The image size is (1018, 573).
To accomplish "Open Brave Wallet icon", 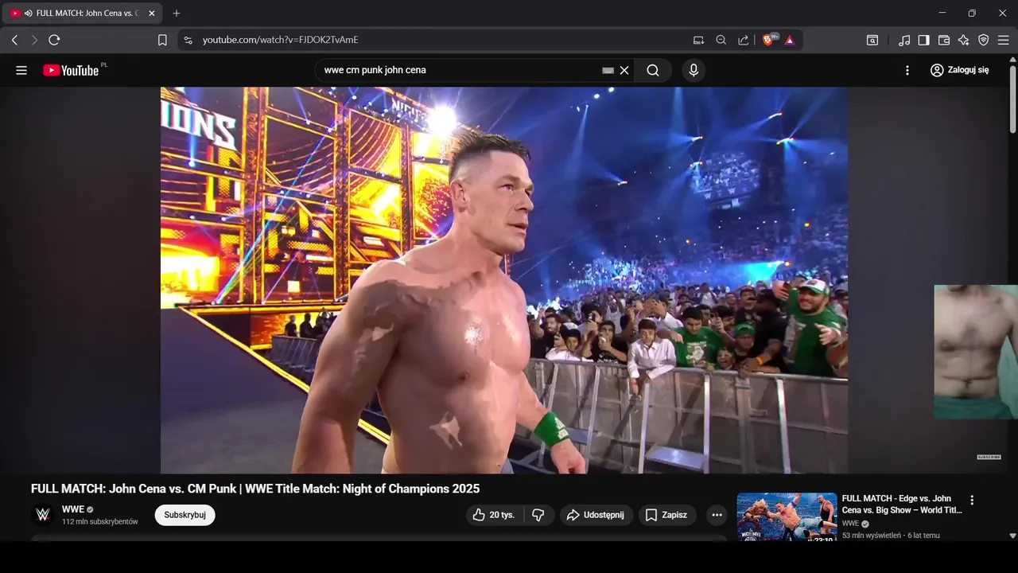I will pos(944,40).
